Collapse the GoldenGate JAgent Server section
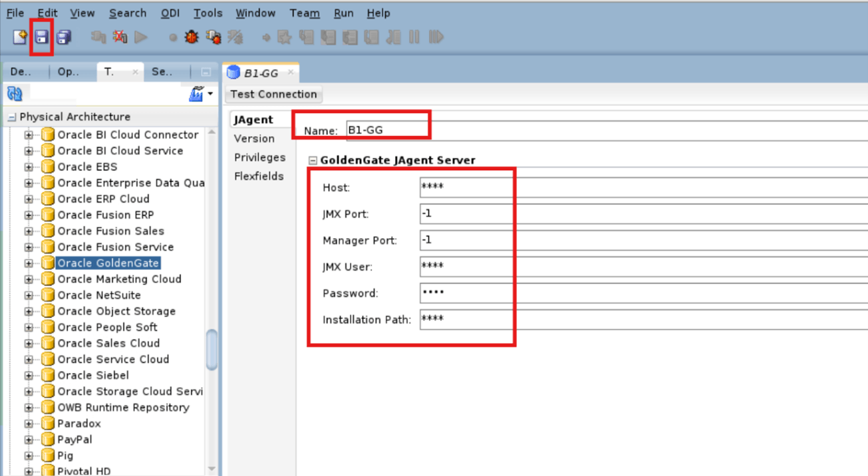The height and width of the screenshot is (476, 868). [x=313, y=160]
